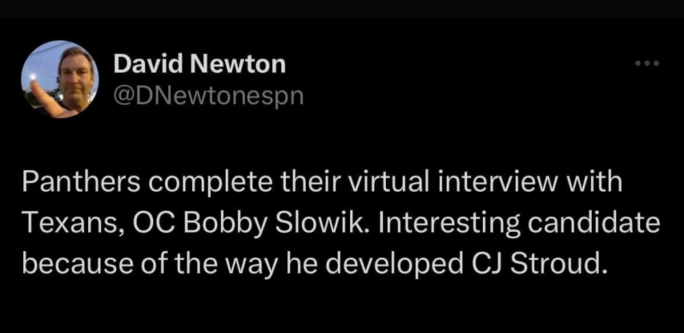This screenshot has width=684, height=333.
Task: Click David Newton's profile avatar
Action: click(x=60, y=79)
